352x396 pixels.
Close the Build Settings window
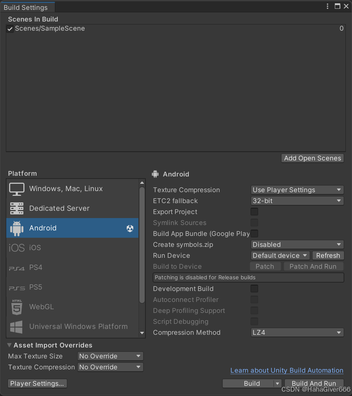point(346,6)
